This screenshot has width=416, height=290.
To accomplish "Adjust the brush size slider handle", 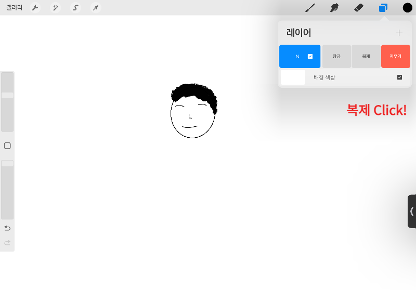I will point(7,96).
